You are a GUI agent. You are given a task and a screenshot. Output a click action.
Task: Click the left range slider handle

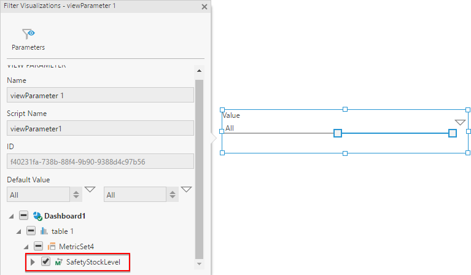click(x=338, y=133)
